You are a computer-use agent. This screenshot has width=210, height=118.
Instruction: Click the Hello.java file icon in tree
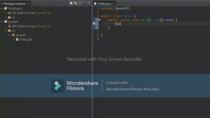click(x=17, y=39)
